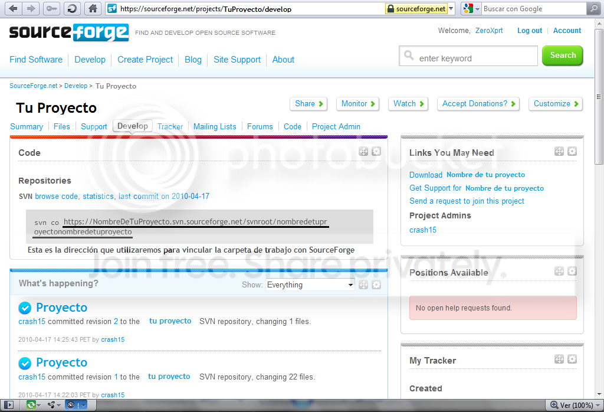Open the Blog navigation link
Viewport: 604px width, 412px height.
[193, 60]
